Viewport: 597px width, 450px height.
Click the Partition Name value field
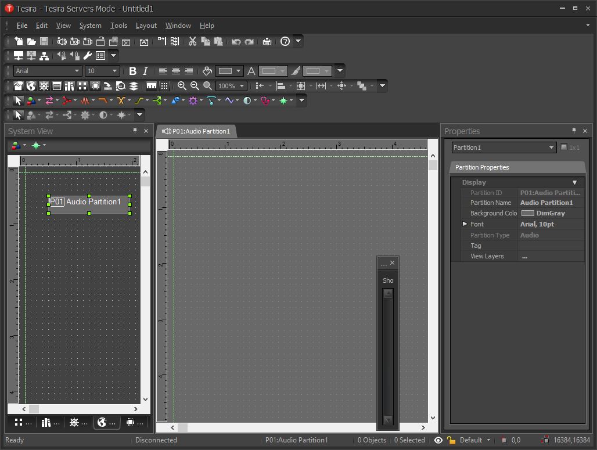click(x=551, y=203)
